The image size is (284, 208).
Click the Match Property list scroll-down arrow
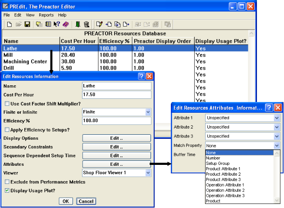click(x=277, y=200)
